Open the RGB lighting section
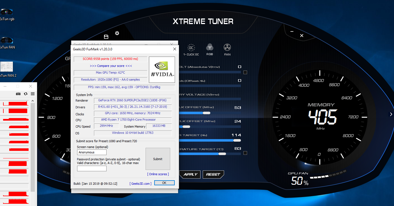The image size is (394, 206). click(210, 50)
